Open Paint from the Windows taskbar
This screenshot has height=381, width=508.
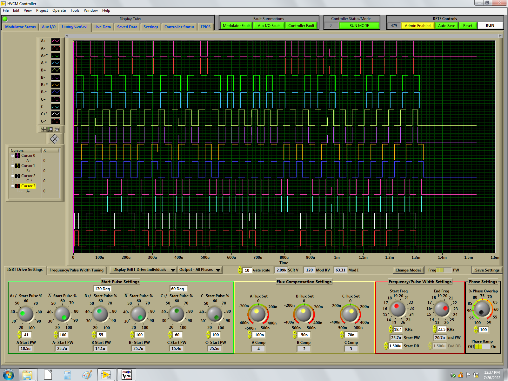(87, 375)
